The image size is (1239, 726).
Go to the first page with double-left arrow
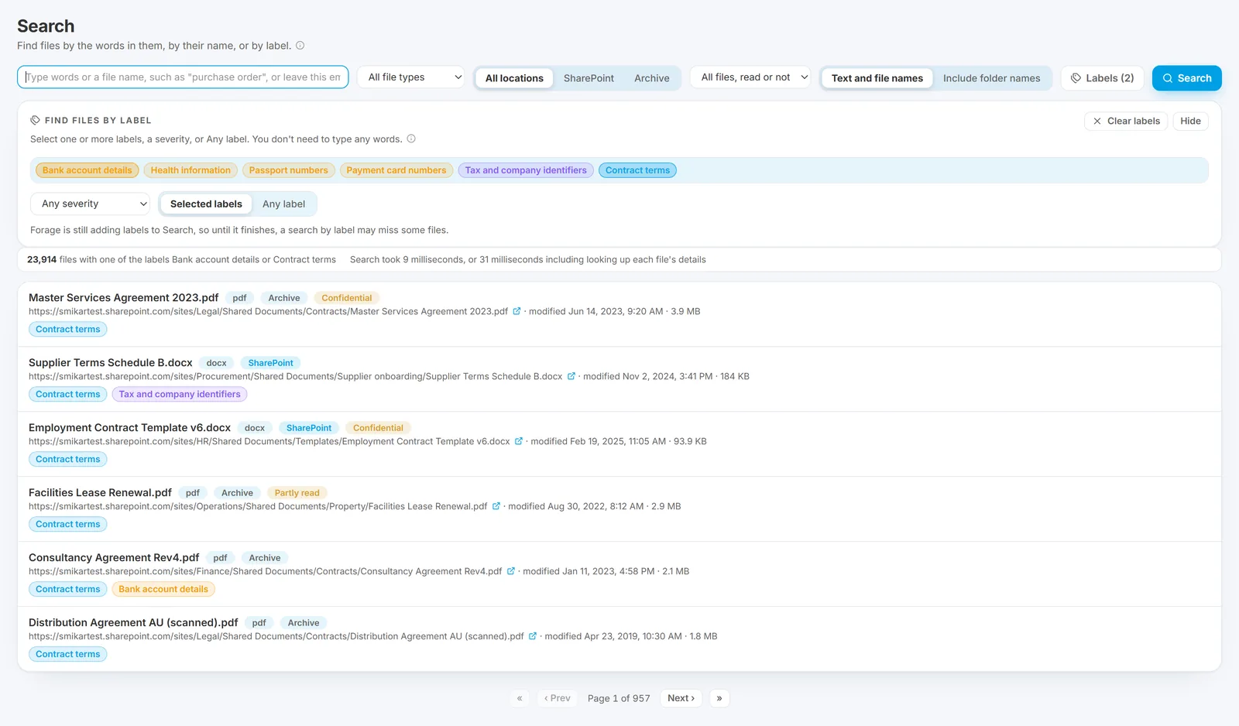520,698
